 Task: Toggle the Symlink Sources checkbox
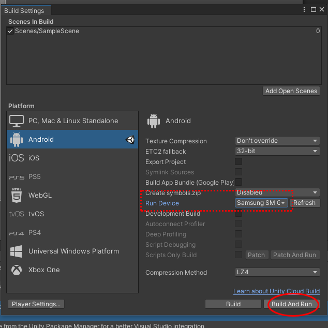click(238, 172)
